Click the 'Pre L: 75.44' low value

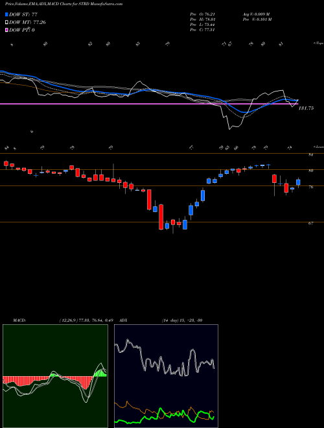(x=202, y=25)
